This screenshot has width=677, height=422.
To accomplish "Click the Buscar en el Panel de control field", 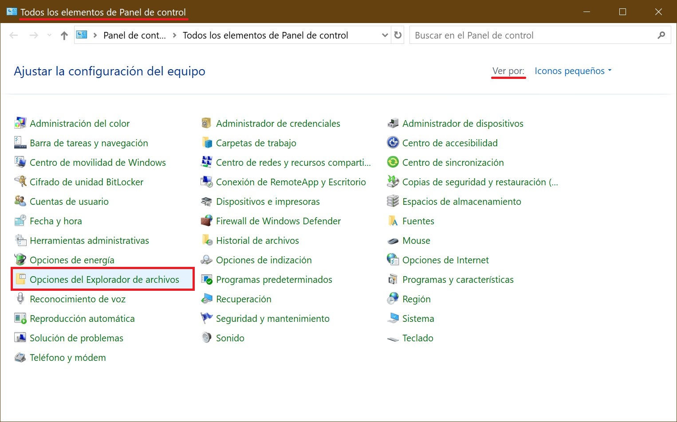I will (532, 35).
